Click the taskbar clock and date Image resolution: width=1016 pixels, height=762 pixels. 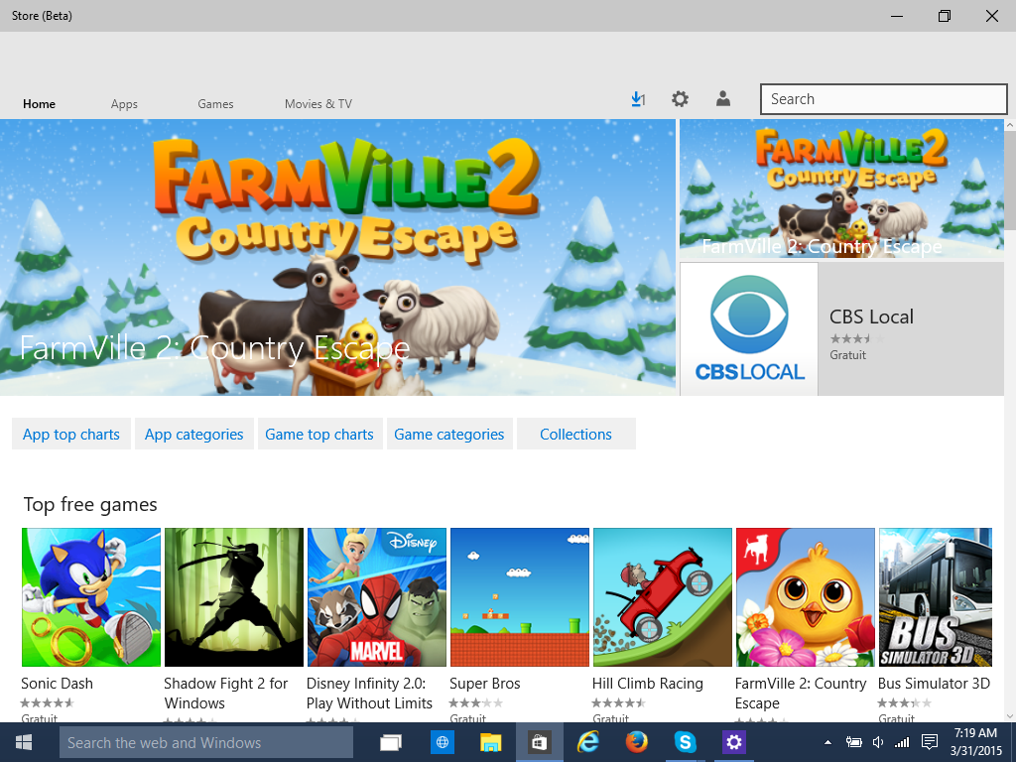pos(976,742)
